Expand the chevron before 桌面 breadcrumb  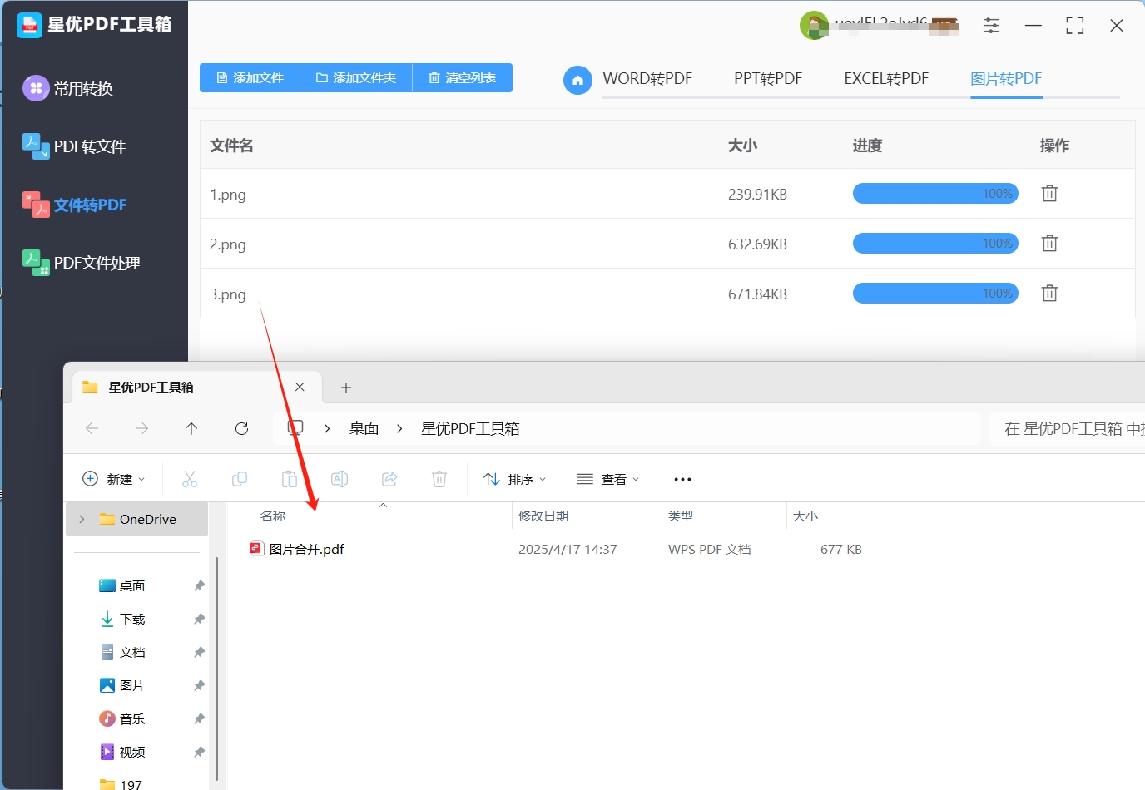click(x=327, y=428)
